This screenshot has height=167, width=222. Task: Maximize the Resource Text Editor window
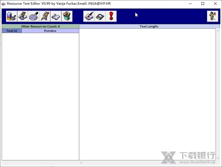pos(203,4)
